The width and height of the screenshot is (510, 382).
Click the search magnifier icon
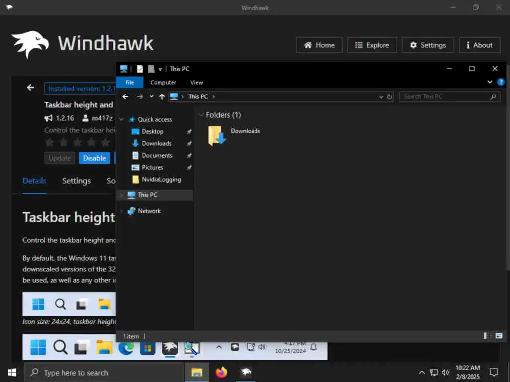[x=493, y=97]
